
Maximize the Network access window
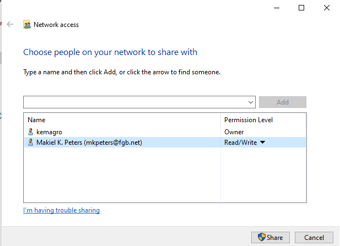click(x=301, y=8)
